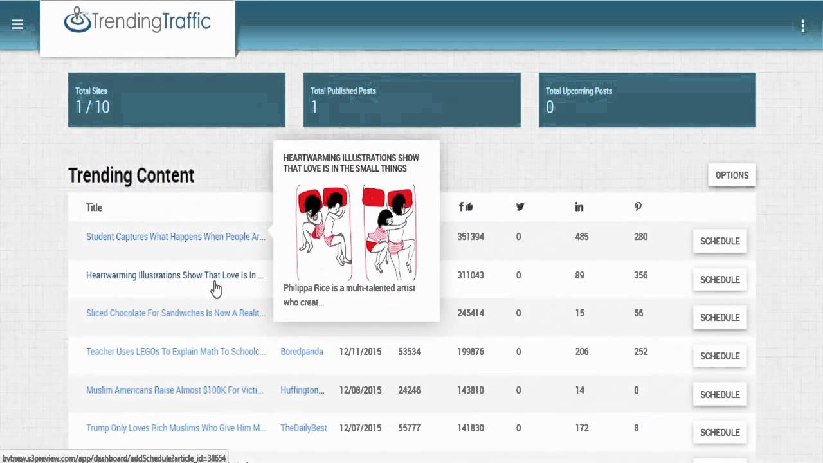Click the LinkedIn count 485
The image size is (823, 463).
[582, 237]
